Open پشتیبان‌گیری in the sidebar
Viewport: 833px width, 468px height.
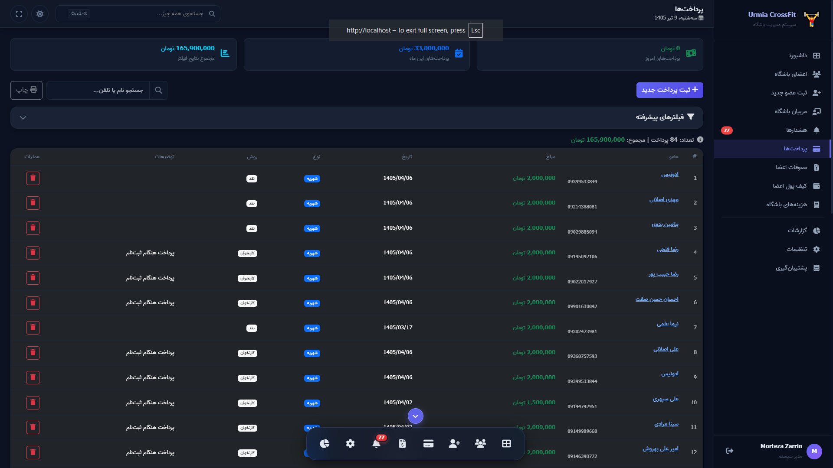tap(772, 268)
